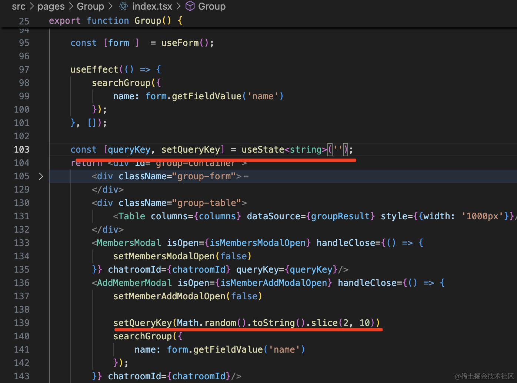517x383 pixels.
Task: Click searchGroup call on line 140
Action: (x=143, y=336)
